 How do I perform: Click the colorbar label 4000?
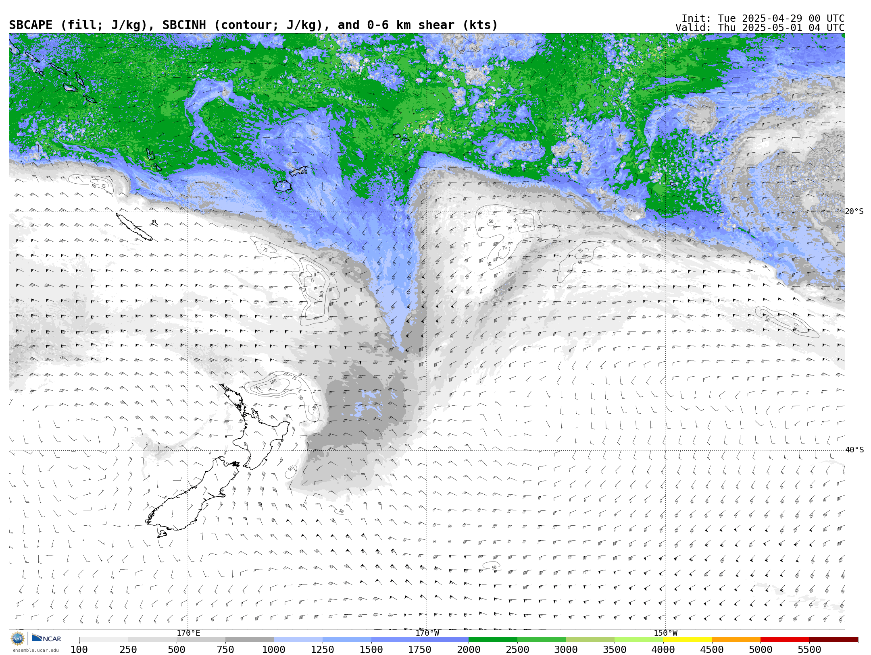[x=663, y=650]
